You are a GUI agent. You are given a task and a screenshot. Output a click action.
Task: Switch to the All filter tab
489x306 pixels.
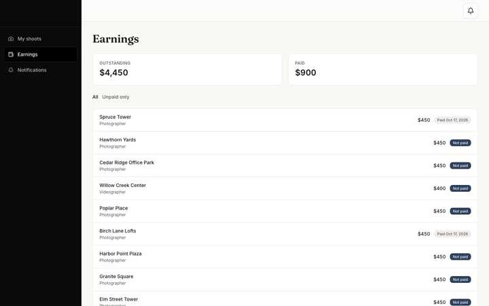[x=95, y=97]
